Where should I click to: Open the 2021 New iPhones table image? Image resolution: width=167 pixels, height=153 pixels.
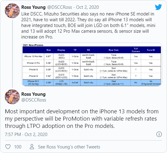[x=92, y=65]
